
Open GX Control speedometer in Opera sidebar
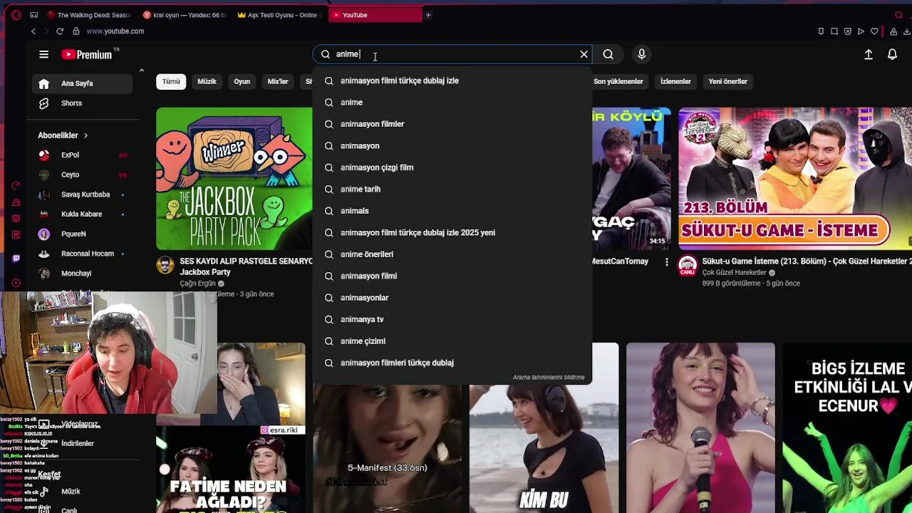pyautogui.click(x=16, y=185)
